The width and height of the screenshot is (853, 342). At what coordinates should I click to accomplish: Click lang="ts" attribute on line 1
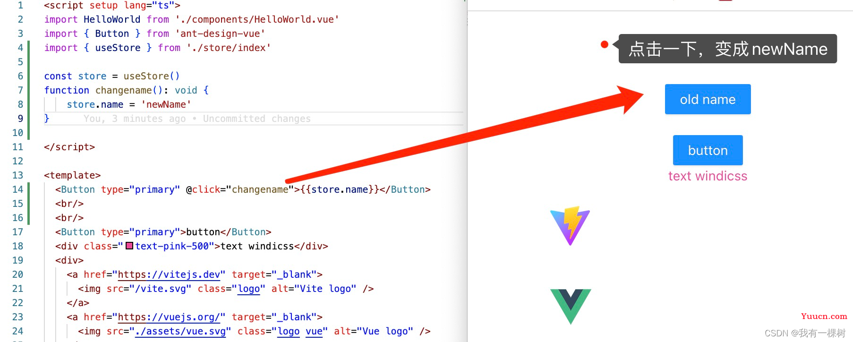149,5
